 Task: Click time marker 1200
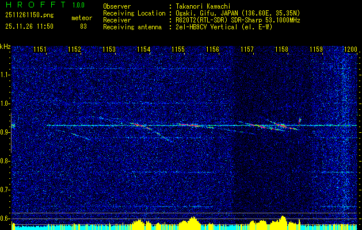[350, 49]
